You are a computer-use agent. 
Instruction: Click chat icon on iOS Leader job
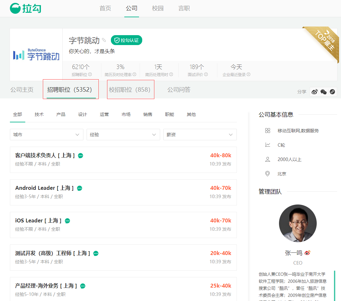(67, 221)
